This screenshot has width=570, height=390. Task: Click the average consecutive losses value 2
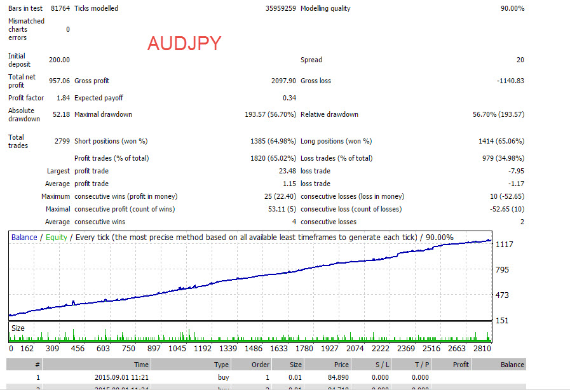[522, 222]
